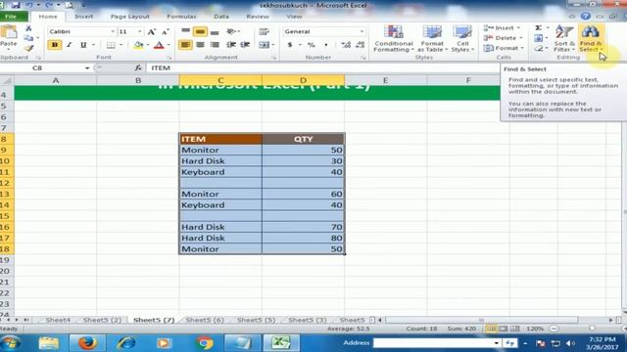Click the Increase Indent icon

click(x=245, y=45)
